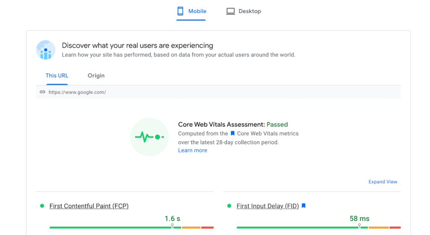Click the green Core Web Vitals pulse icon
The width and height of the screenshot is (430, 235).
(x=149, y=137)
